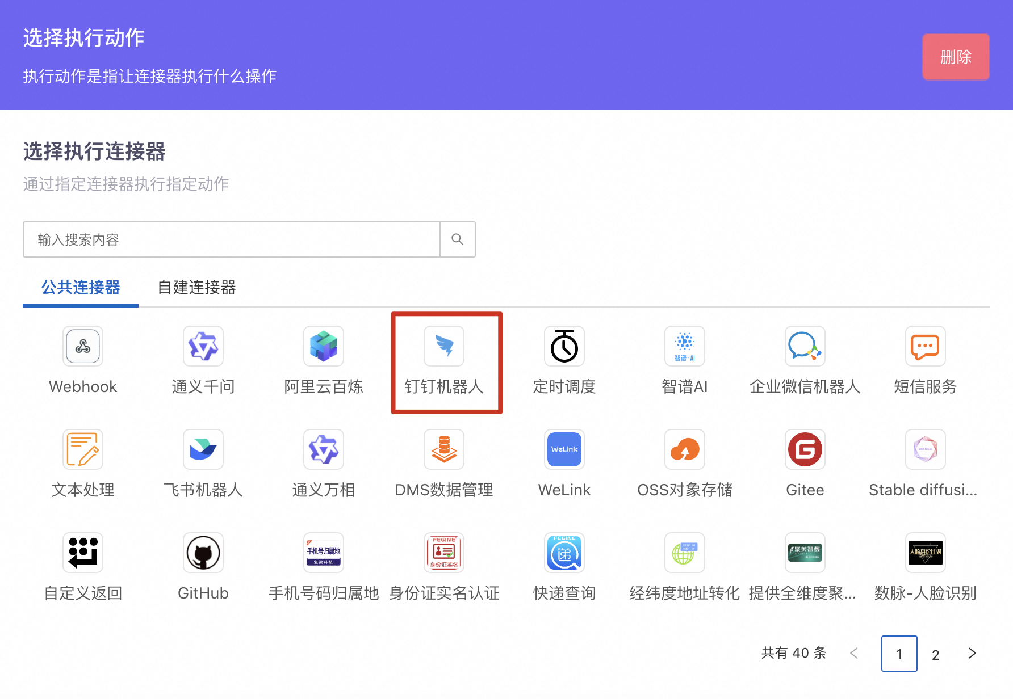This screenshot has height=699, width=1013.
Task: Select the 快递查询 connector icon
Action: point(564,553)
